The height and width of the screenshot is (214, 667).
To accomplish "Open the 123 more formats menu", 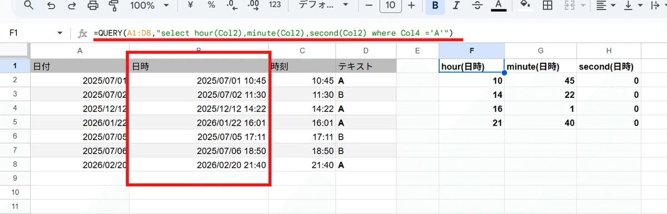I will 275,6.
